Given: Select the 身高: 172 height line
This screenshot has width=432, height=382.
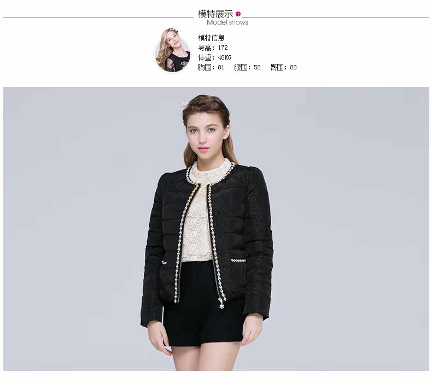Looking at the screenshot, I should [213, 48].
